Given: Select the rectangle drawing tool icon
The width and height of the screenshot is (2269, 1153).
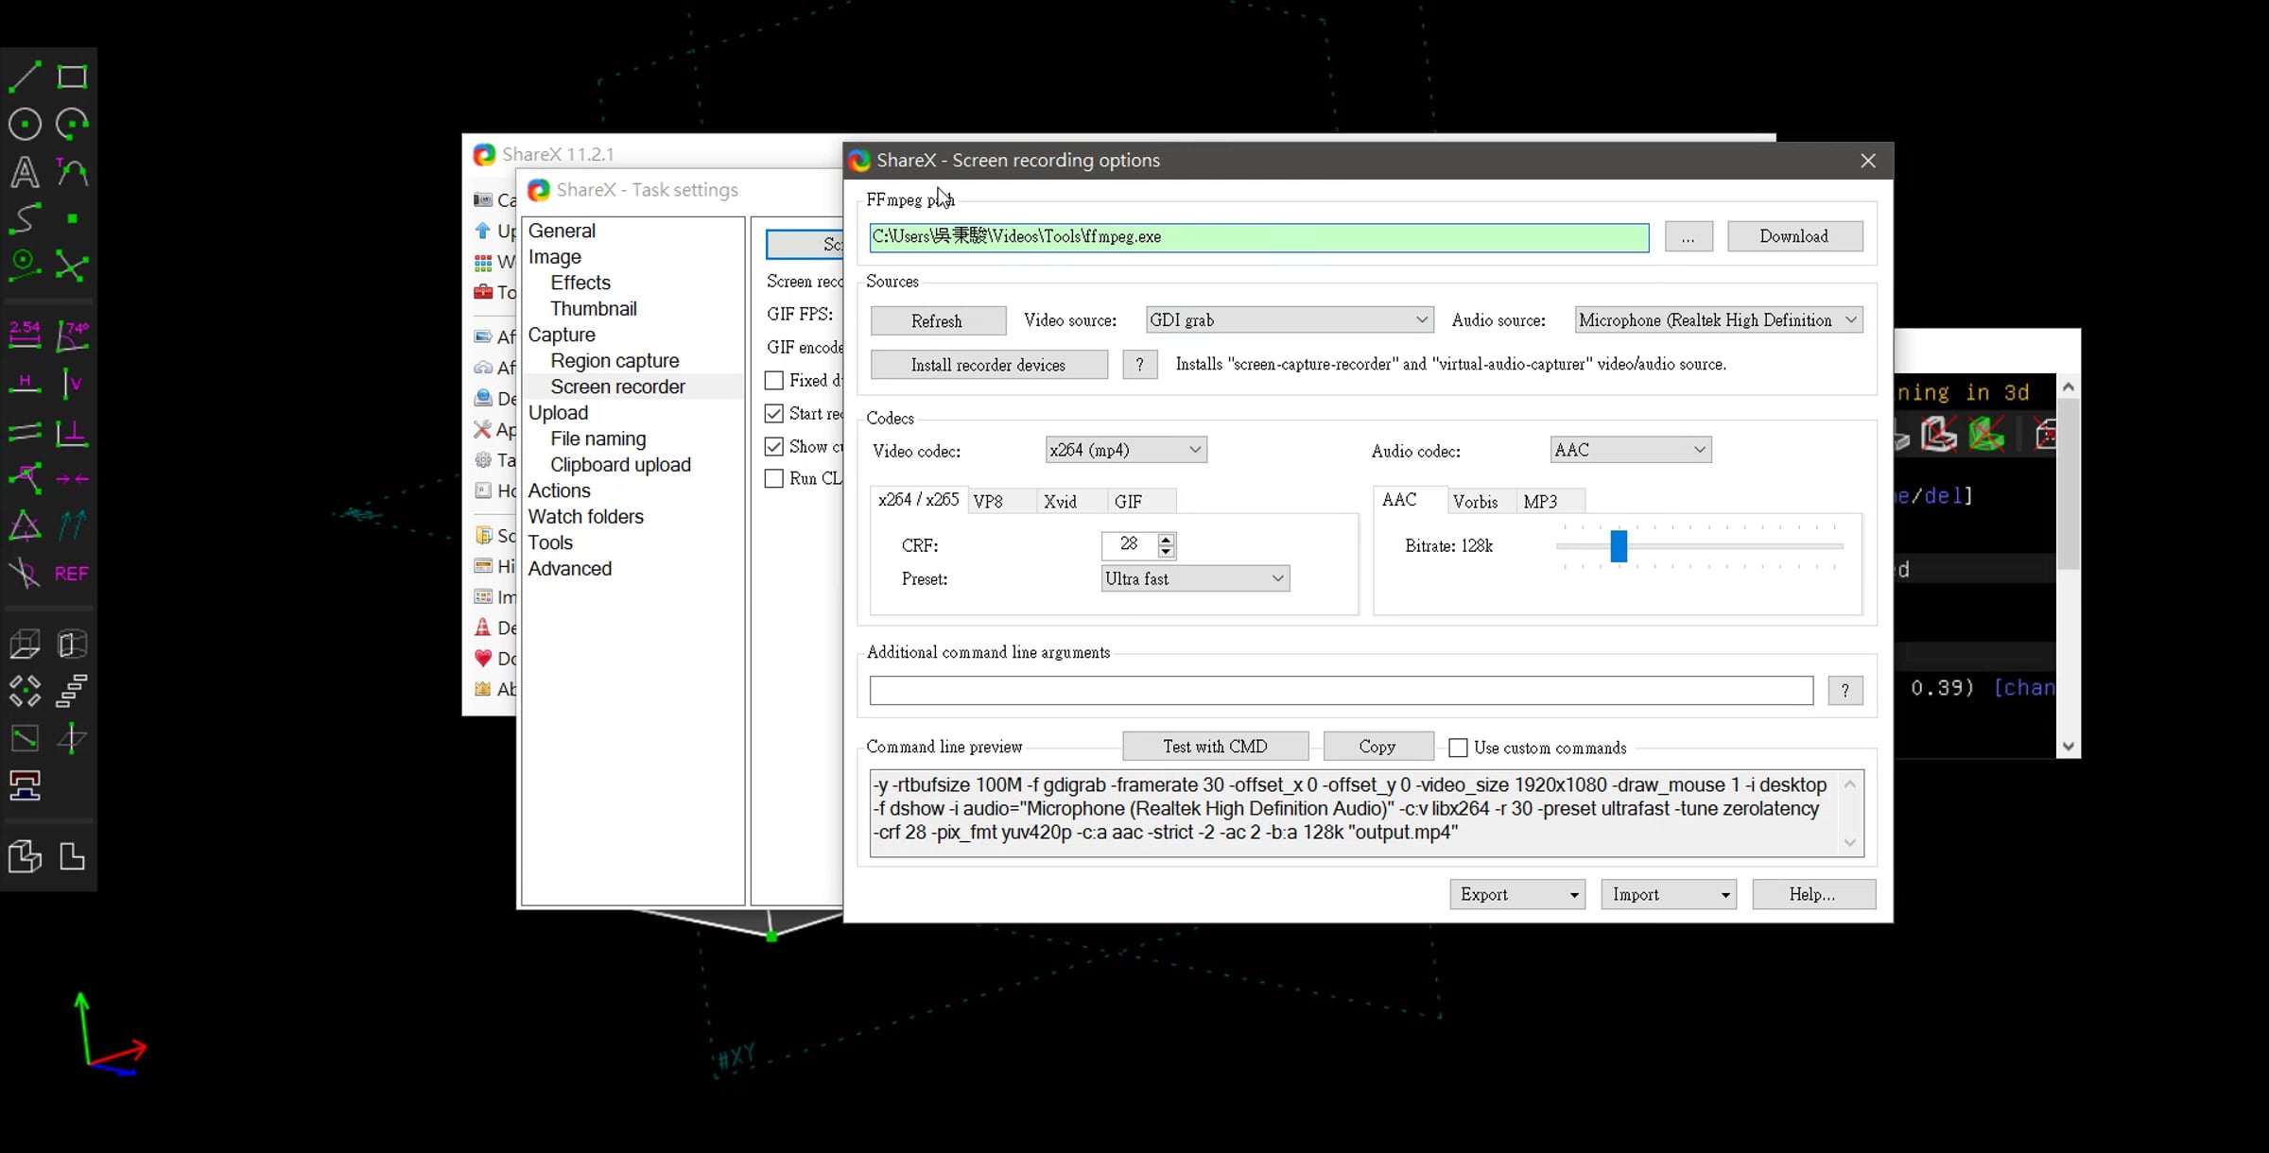Looking at the screenshot, I should pos(72,77).
